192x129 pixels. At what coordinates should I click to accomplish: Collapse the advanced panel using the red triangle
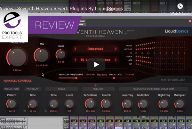coord(95,85)
